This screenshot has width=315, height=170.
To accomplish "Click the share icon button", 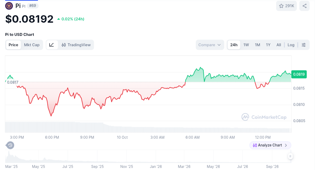I will [304, 6].
